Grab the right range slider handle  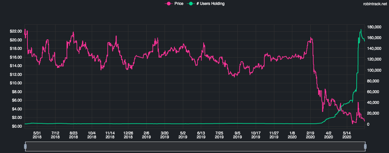365,146
